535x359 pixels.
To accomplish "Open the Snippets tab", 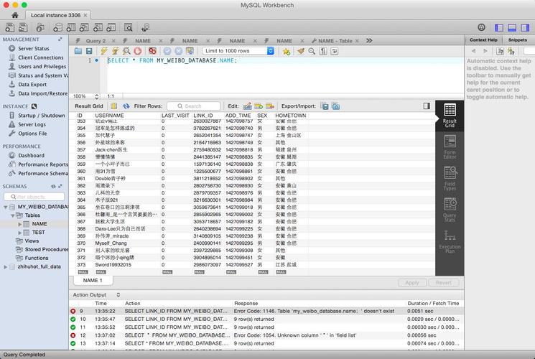I will 517,40.
